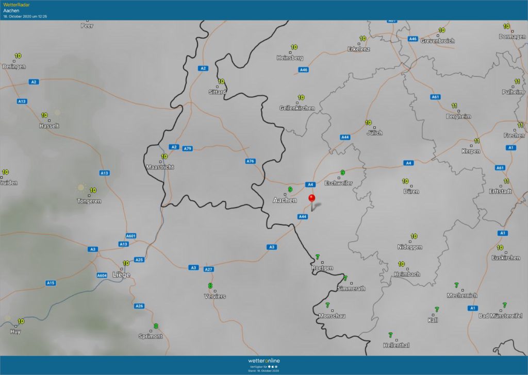Select the Sittard city label
The width and height of the screenshot is (528, 375).
click(x=217, y=92)
